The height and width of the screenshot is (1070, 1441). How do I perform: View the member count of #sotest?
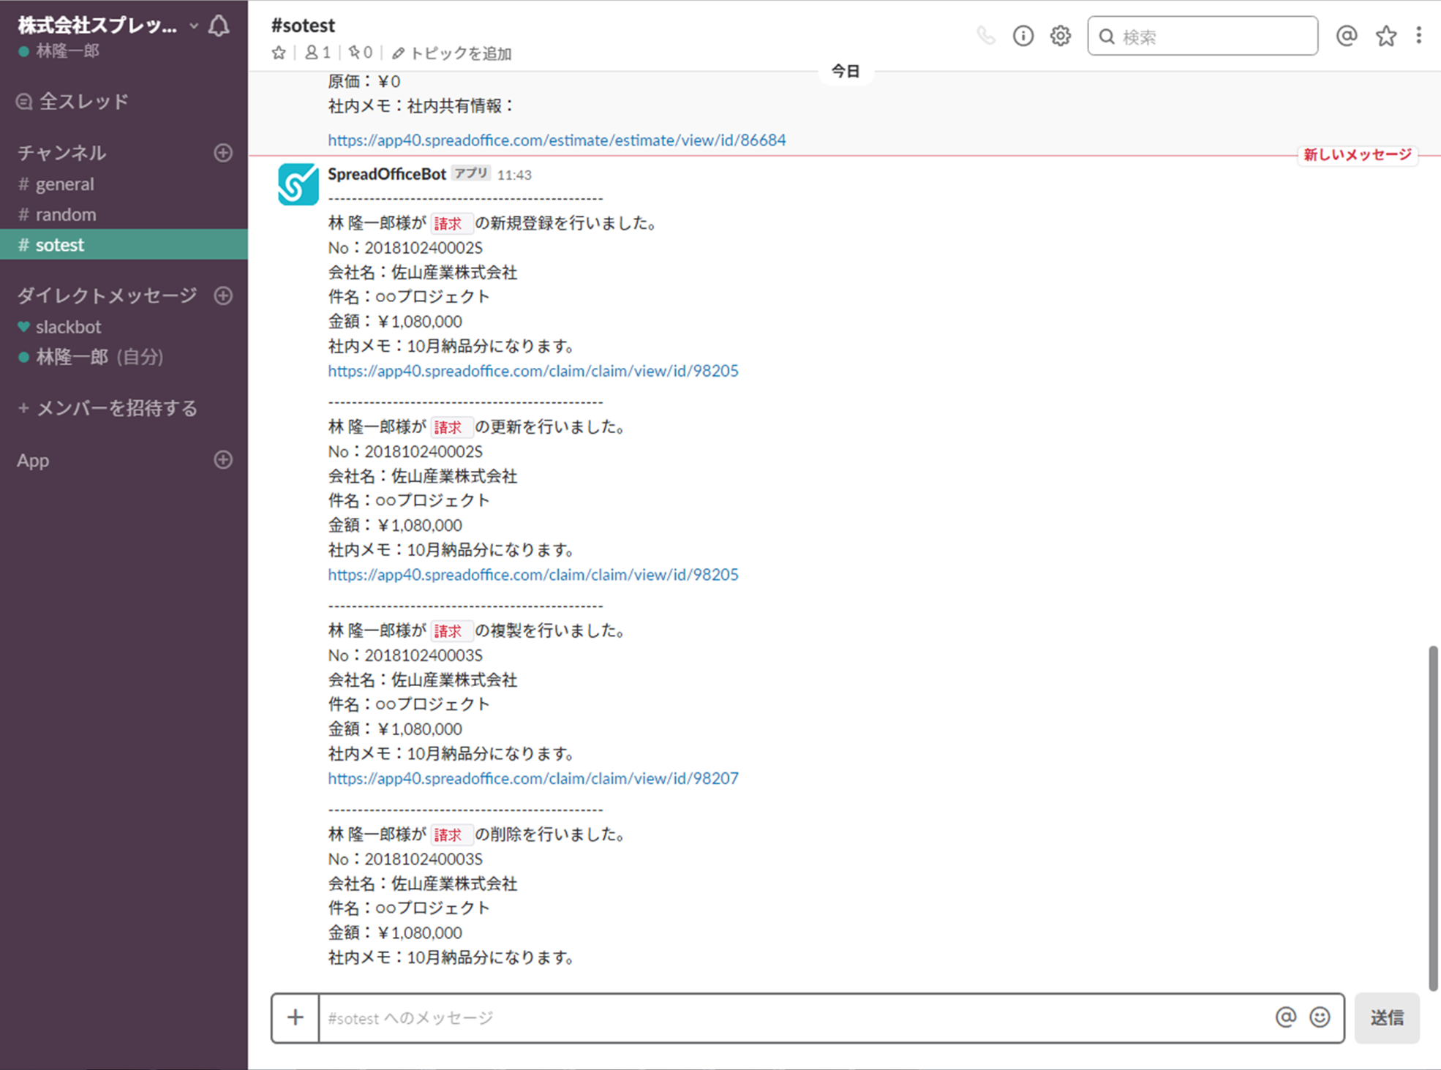pyautogui.click(x=317, y=53)
